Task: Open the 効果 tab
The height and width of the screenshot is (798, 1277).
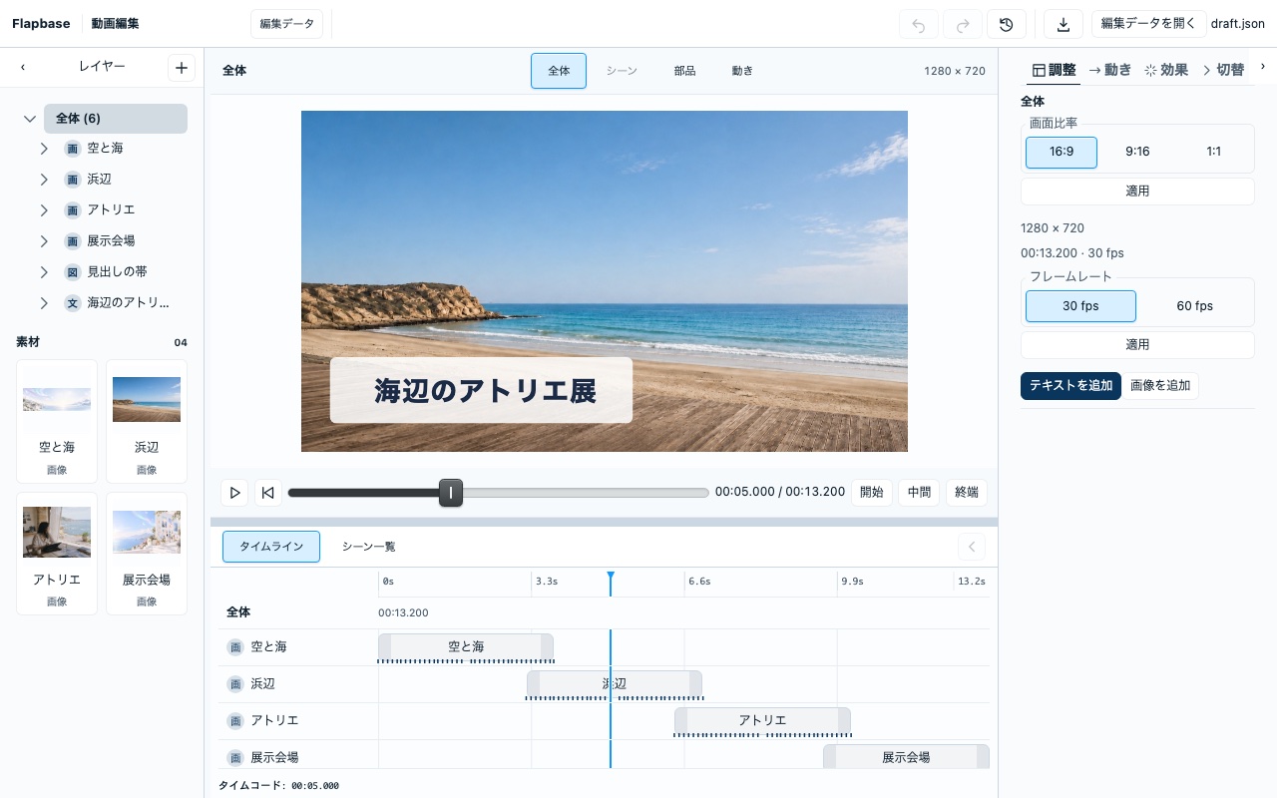Action: pos(1166,70)
